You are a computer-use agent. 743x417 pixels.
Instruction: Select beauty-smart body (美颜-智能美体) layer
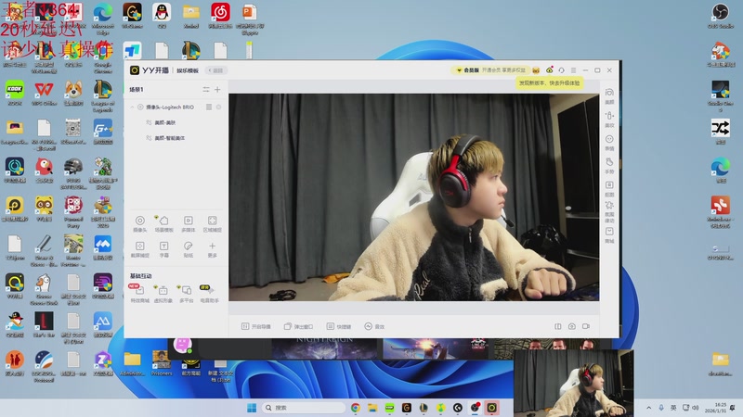pyautogui.click(x=169, y=138)
